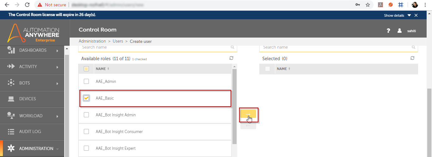Image resolution: width=432 pixels, height=157 pixels.
Task: Click the Not secure warning icon
Action: [x=40, y=5]
